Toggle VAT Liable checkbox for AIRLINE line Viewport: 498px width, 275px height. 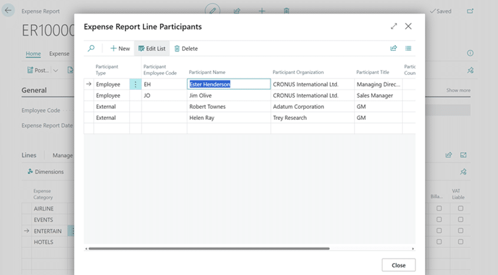(x=460, y=209)
